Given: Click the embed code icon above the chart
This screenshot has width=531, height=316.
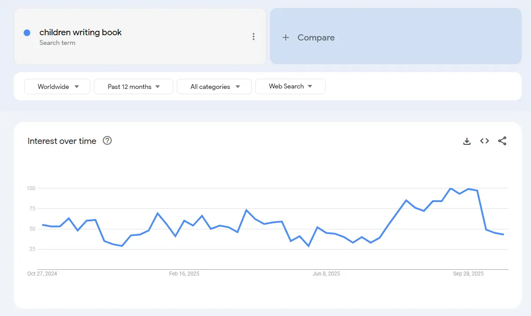Looking at the screenshot, I should coord(484,141).
